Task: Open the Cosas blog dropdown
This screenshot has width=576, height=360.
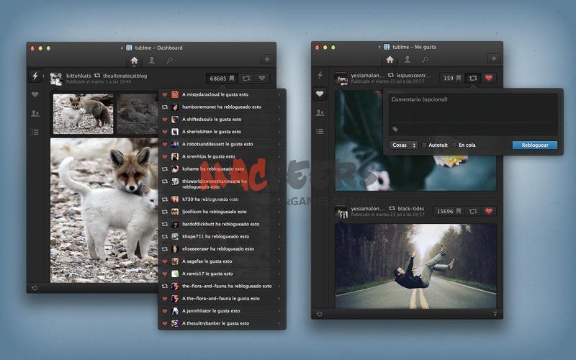Action: pos(403,145)
